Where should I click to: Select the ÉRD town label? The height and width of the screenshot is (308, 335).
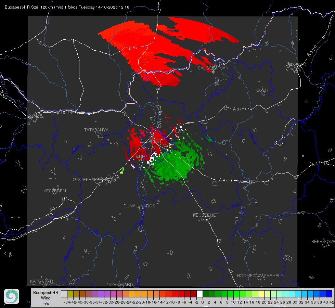click(x=140, y=156)
